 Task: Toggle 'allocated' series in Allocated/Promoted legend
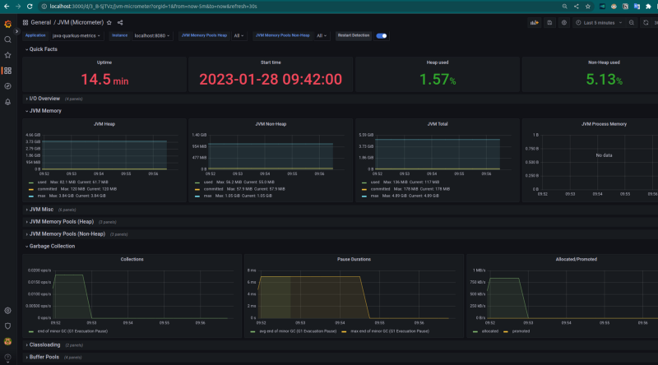tap(489, 331)
